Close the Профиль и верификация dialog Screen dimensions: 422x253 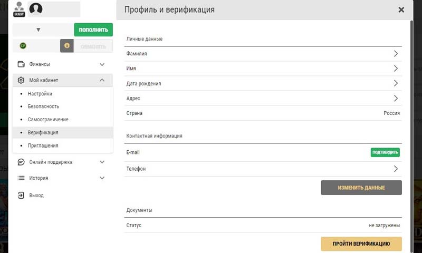(401, 9)
